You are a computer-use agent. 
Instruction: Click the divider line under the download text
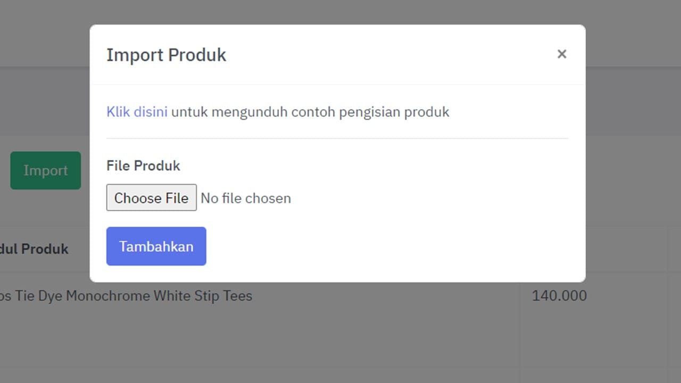(x=337, y=138)
